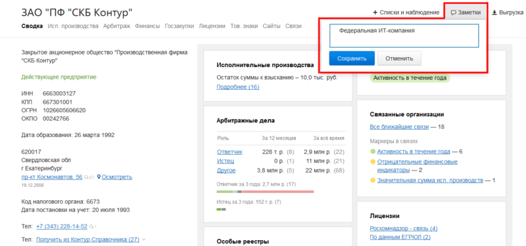The image size is (526, 246).
Task: Click the Выгрузка download icon
Action: coord(494,12)
